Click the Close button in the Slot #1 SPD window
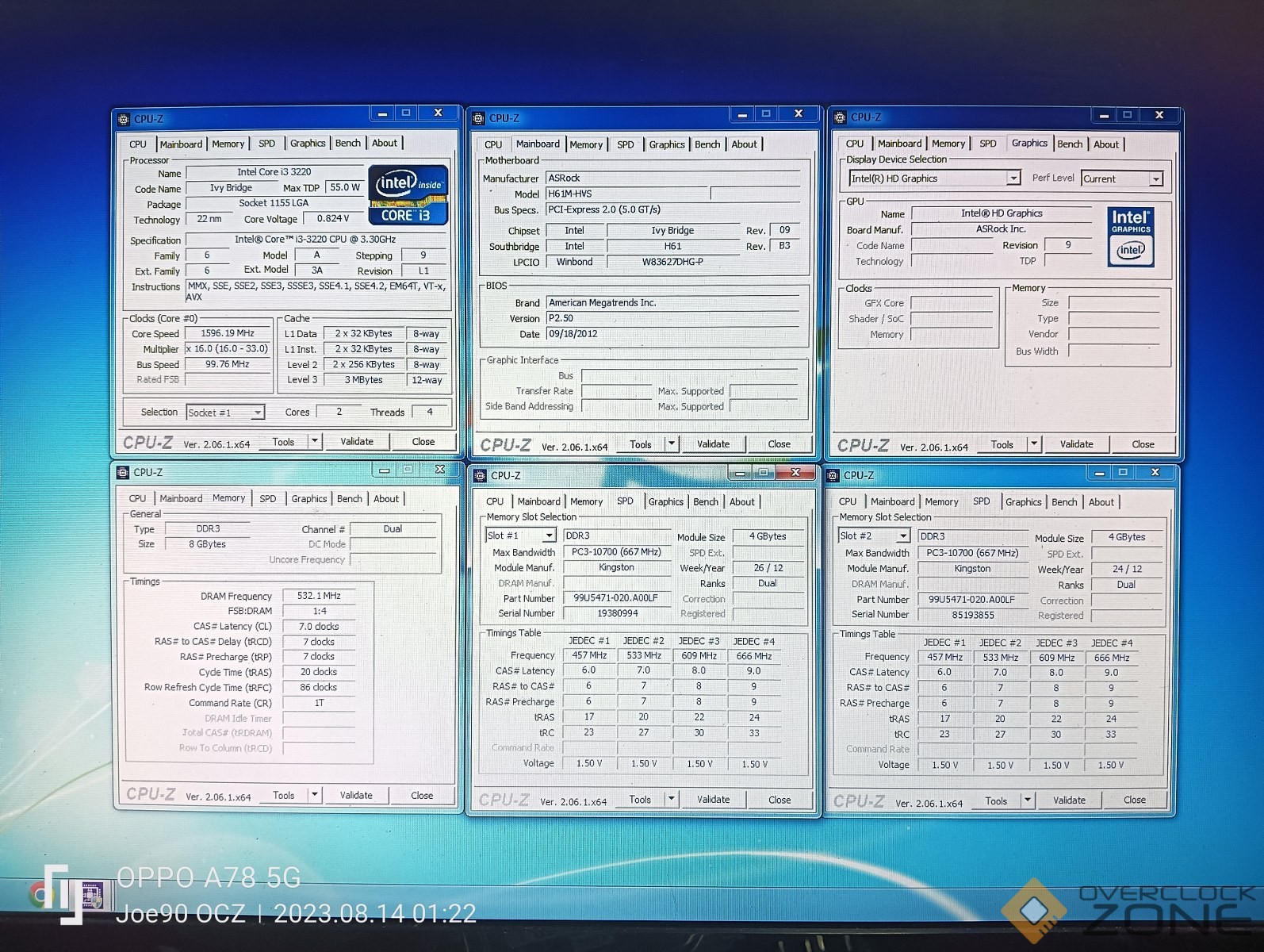This screenshot has height=952, width=1264. coord(779,800)
